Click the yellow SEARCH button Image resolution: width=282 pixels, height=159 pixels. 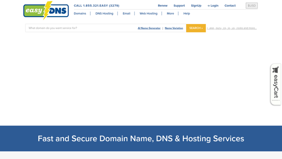coord(196,28)
